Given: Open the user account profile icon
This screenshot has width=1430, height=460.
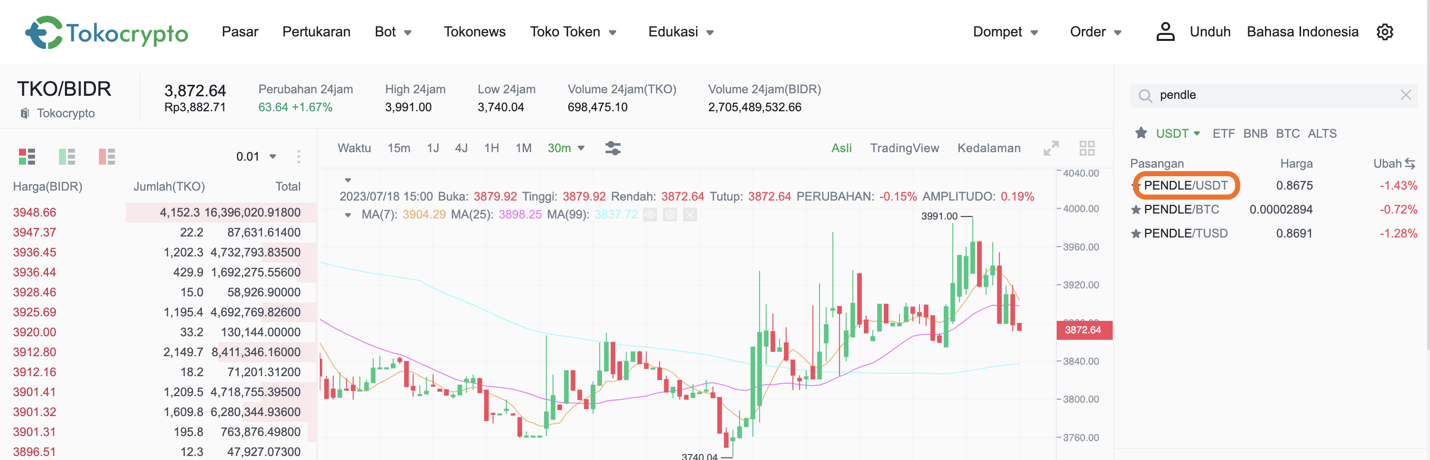Looking at the screenshot, I should click(1165, 31).
